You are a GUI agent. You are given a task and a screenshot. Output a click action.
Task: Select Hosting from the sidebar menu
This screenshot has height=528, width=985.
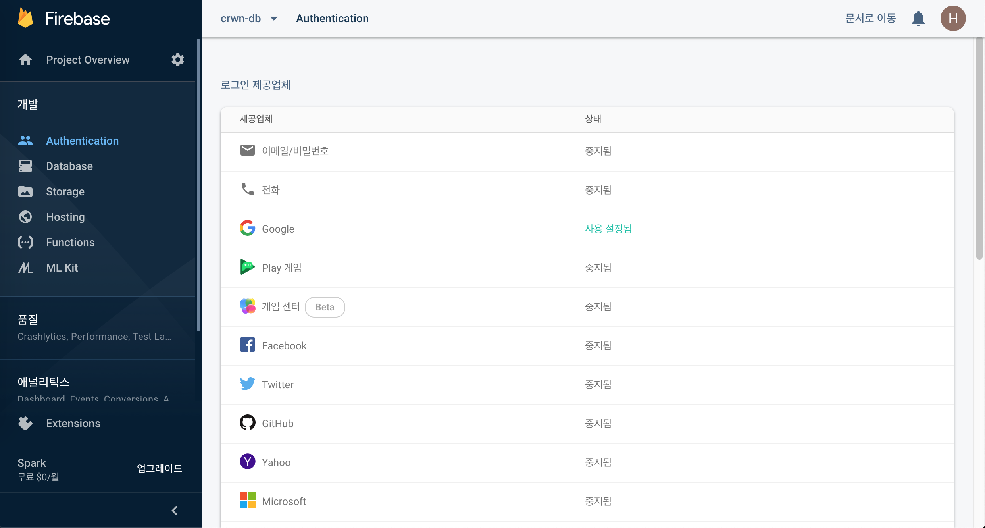point(65,217)
